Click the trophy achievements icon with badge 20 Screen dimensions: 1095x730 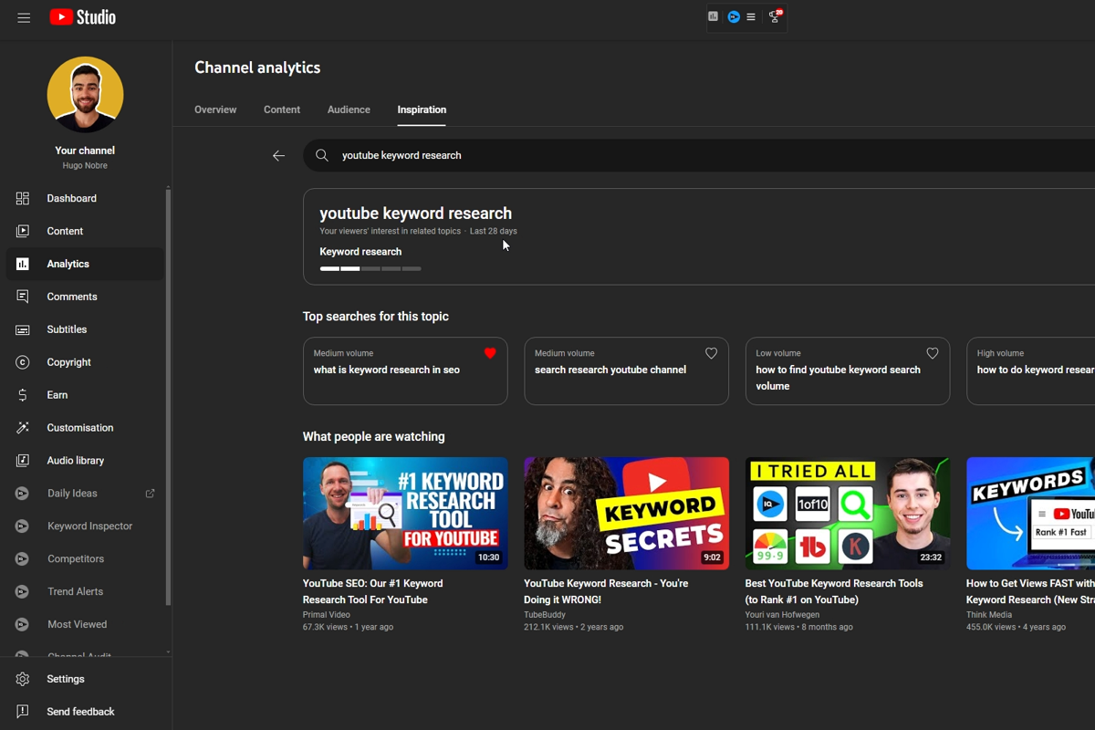click(x=771, y=16)
